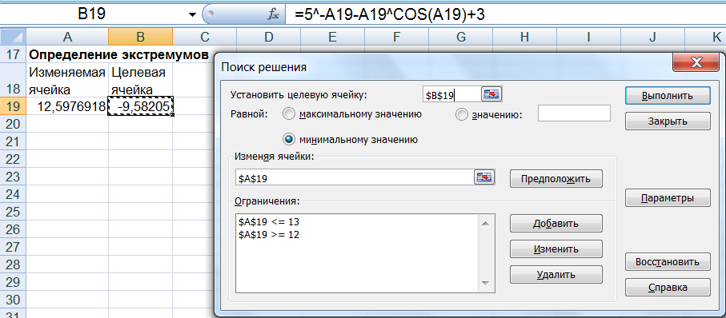The width and height of the screenshot is (726, 318).
Task: Select column D header
Action: [x=268, y=37]
